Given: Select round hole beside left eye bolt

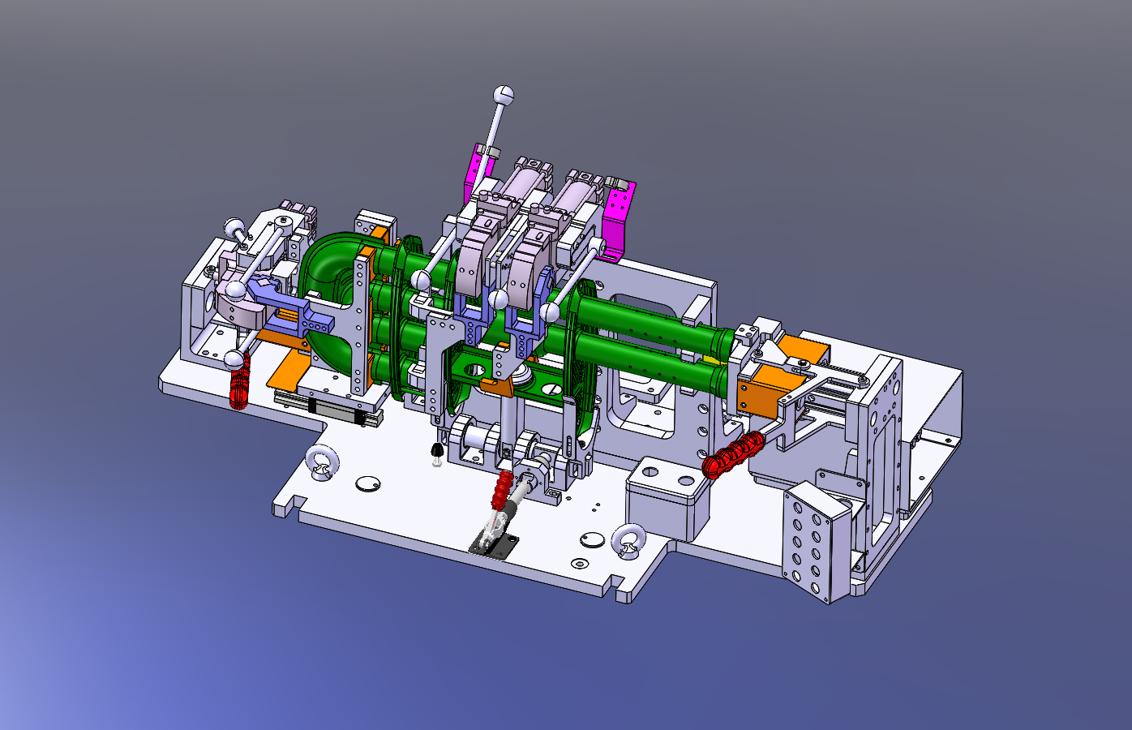Looking at the screenshot, I should 368,483.
